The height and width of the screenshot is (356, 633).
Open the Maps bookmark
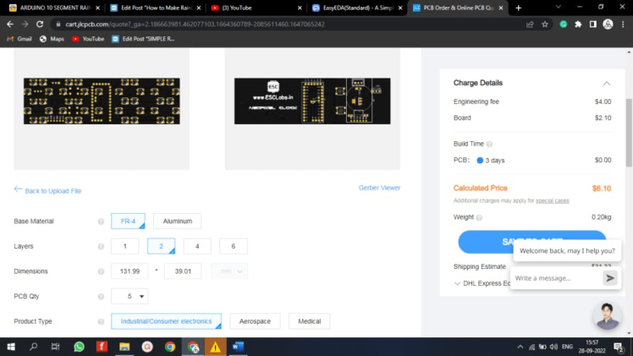[52, 39]
